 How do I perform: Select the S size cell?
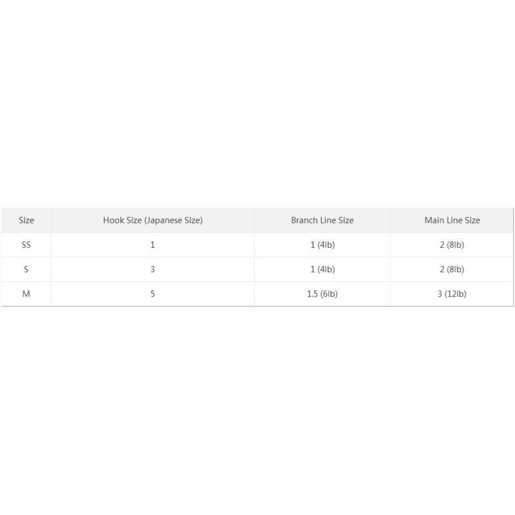[x=26, y=269]
